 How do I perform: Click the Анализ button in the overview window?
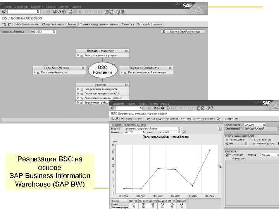(72, 24)
